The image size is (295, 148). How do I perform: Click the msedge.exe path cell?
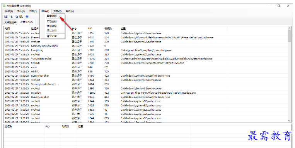click(158, 92)
